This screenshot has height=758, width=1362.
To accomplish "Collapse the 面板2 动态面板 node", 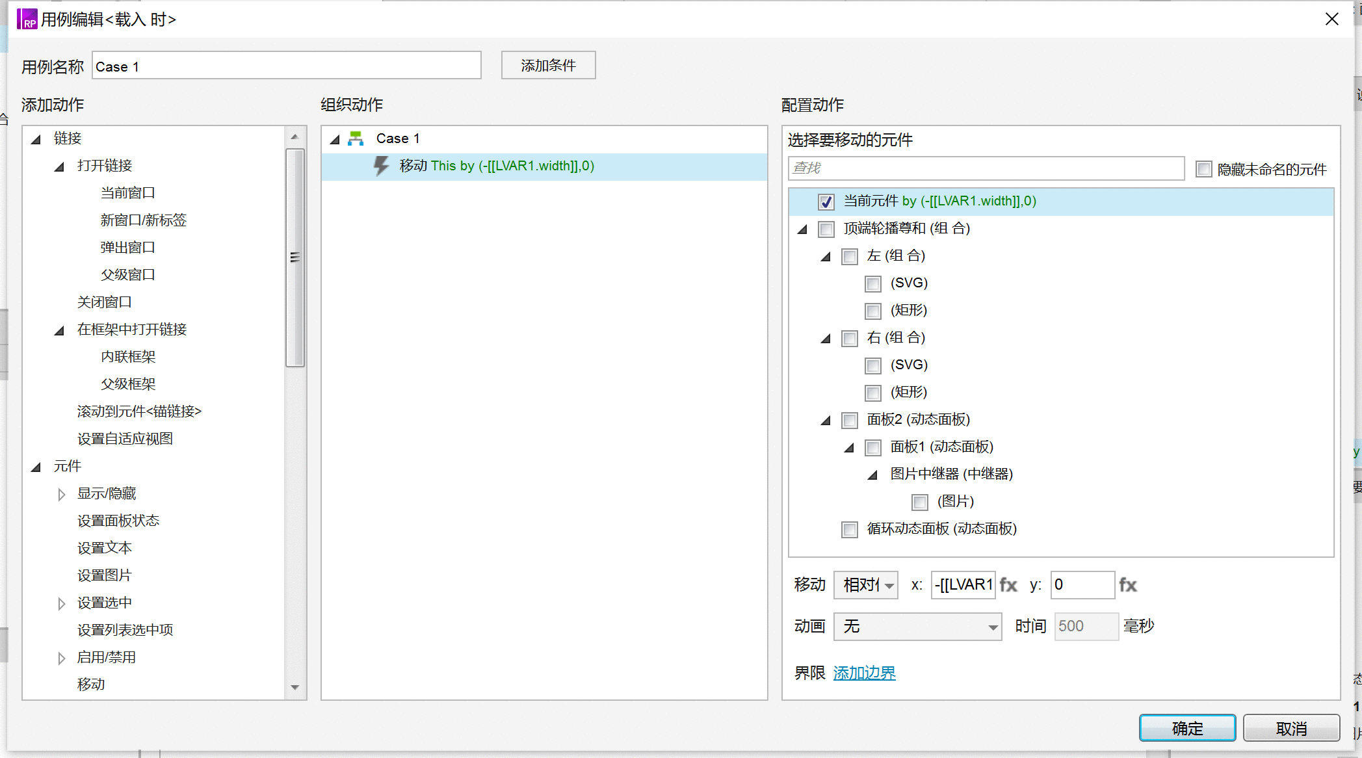I will coord(826,421).
